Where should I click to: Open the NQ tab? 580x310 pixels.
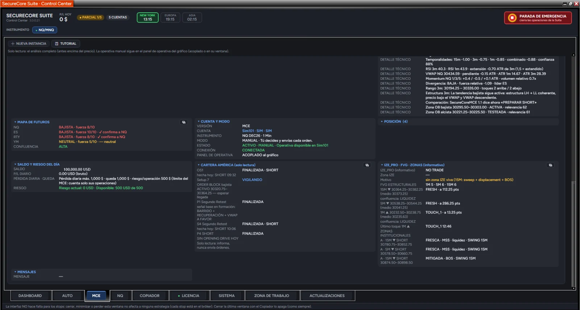tap(120, 296)
